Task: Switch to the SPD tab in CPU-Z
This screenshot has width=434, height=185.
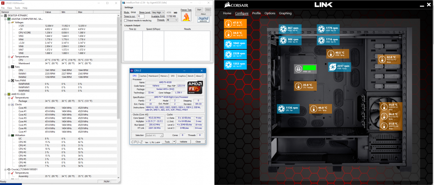Action: 173,76
